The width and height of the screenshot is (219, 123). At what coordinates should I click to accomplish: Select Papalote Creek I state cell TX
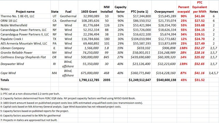[54, 39]
